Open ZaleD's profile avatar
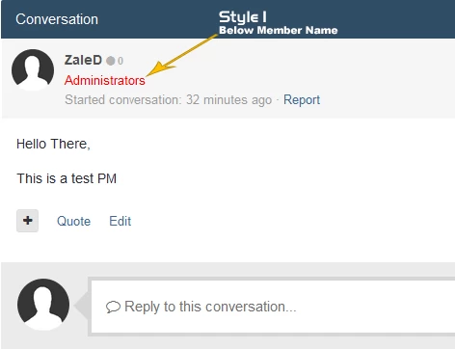Screen dimensions: 455x349 33,70
